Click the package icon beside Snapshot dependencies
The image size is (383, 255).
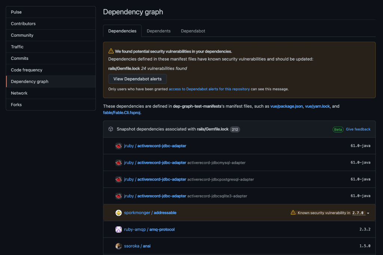click(111, 129)
